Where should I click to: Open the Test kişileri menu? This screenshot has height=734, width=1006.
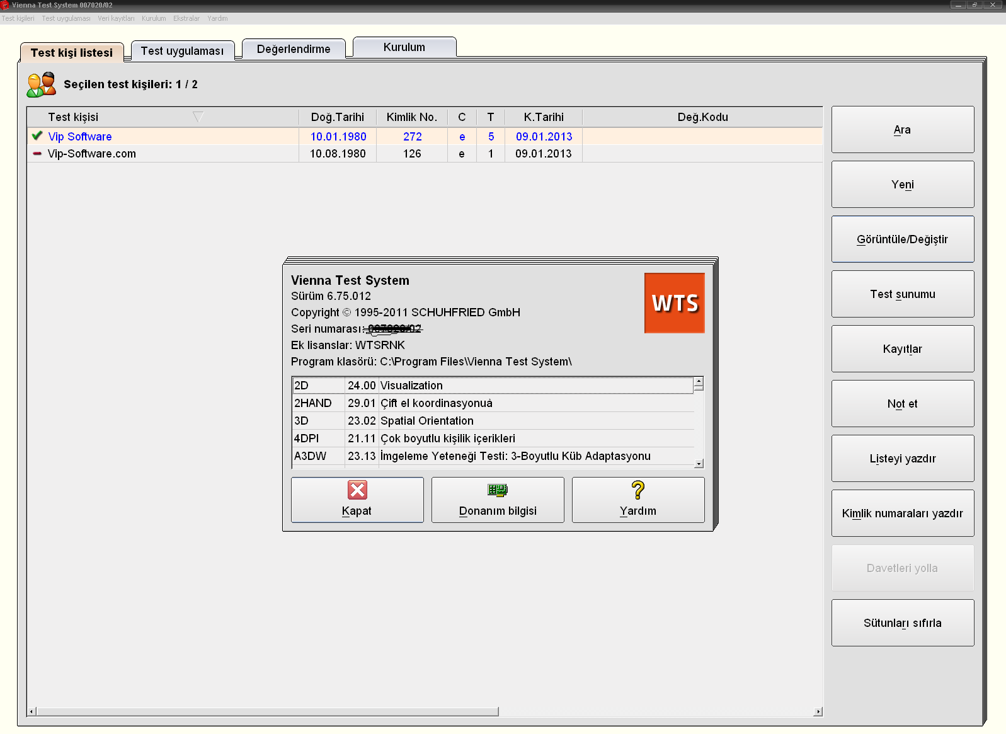pos(18,18)
